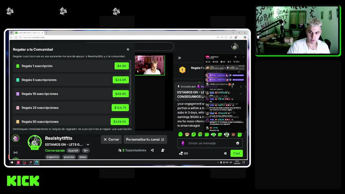Click the streamer preview thumbnail on the page

[150, 65]
